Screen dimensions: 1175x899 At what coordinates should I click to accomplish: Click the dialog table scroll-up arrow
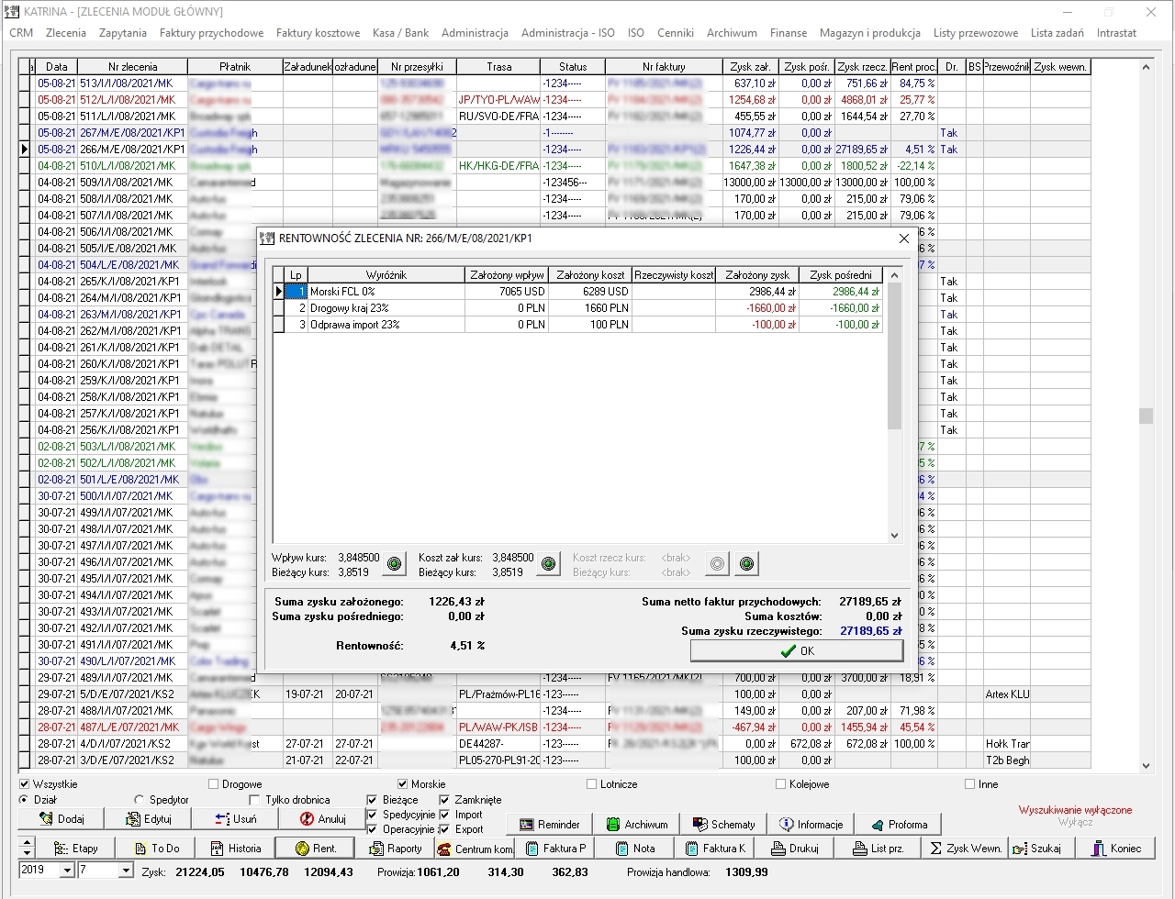pos(895,274)
